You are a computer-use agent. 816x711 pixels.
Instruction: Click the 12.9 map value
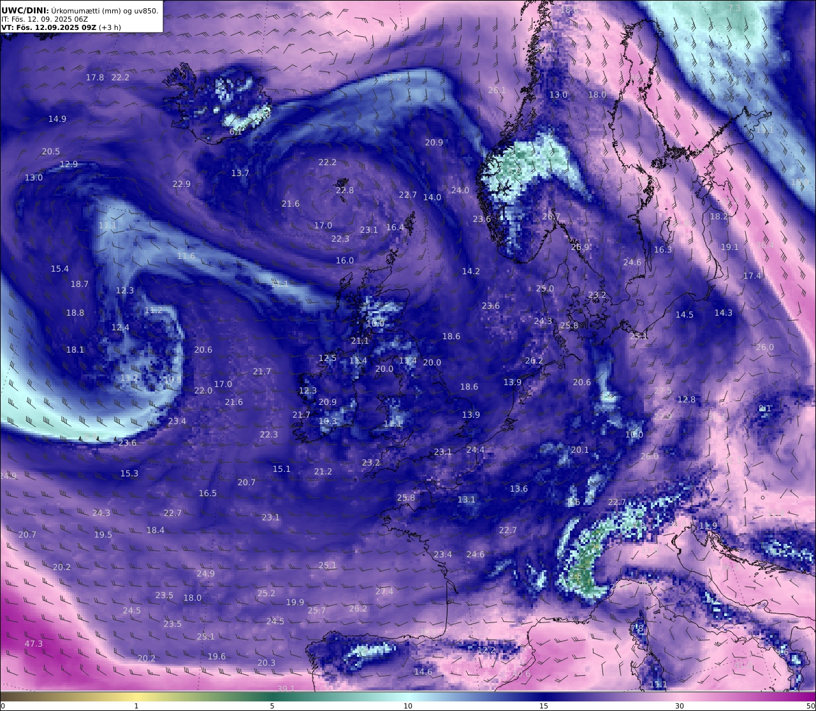point(69,165)
